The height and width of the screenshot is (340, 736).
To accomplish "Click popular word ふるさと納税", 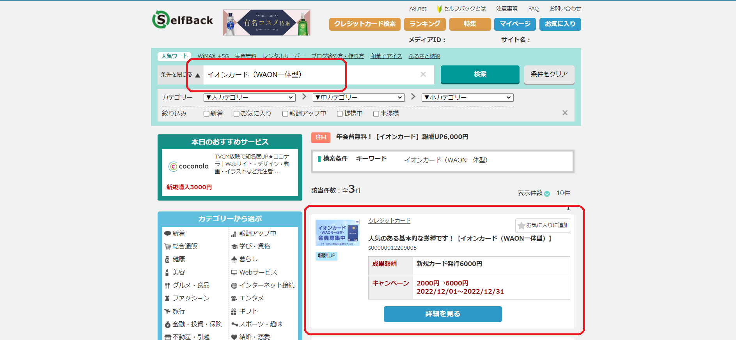I will [424, 56].
